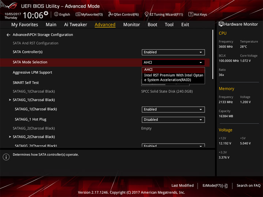Click +3.3V reading 3.376 V
Screen dimensions: 263x197
(224, 158)
